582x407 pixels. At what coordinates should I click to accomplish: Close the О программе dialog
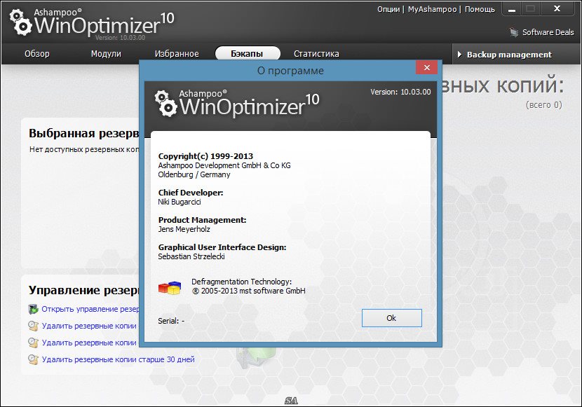click(x=427, y=67)
